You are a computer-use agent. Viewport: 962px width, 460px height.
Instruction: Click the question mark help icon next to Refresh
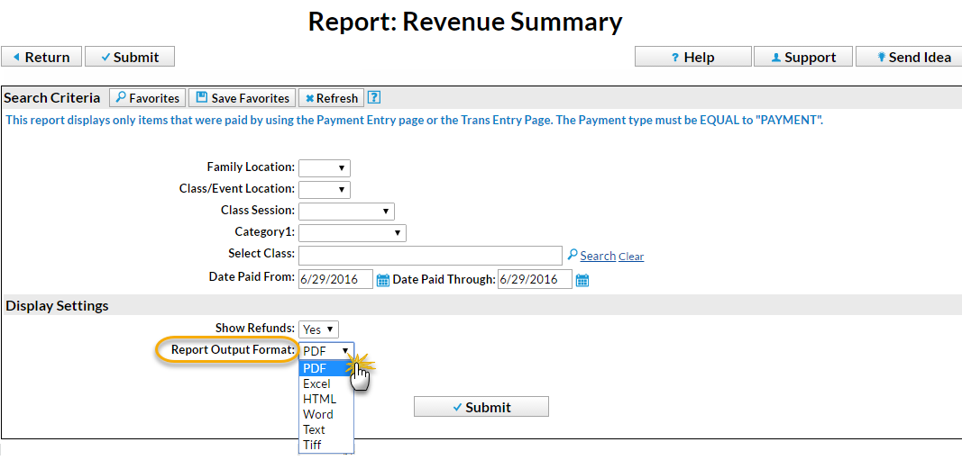tap(374, 97)
